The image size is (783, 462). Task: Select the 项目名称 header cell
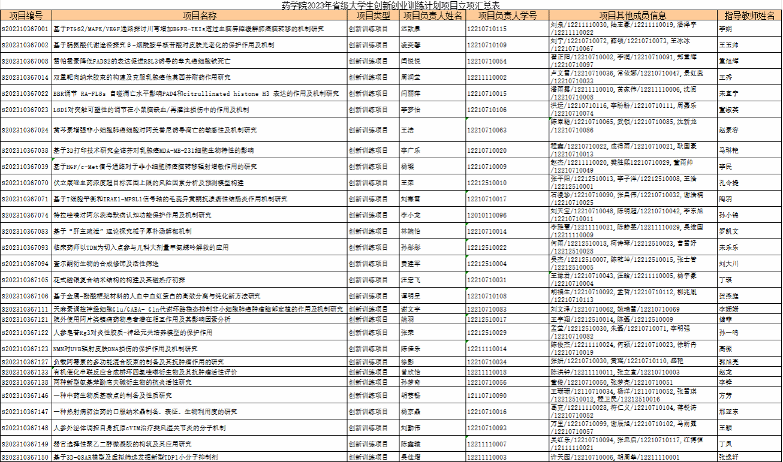[200, 16]
